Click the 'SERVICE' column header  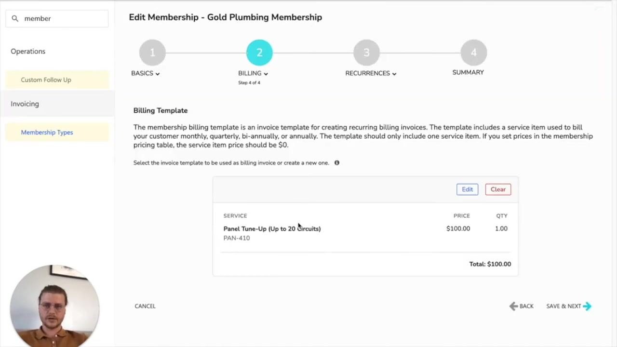pos(235,216)
